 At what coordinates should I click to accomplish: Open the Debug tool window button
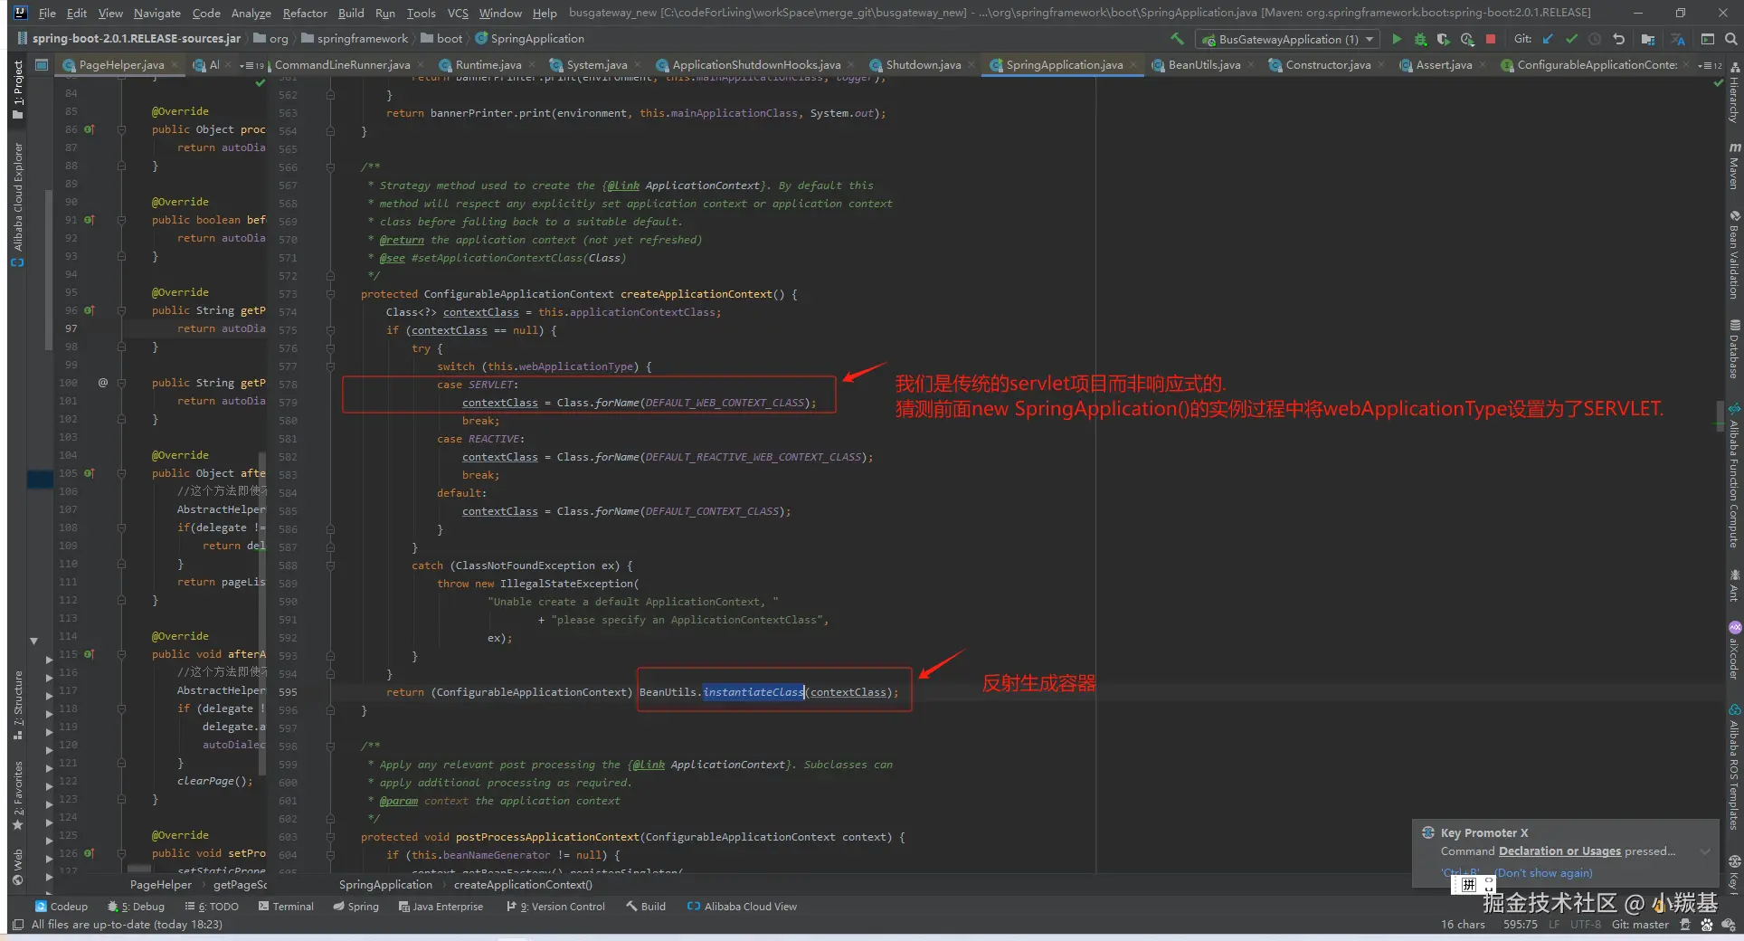coord(136,906)
